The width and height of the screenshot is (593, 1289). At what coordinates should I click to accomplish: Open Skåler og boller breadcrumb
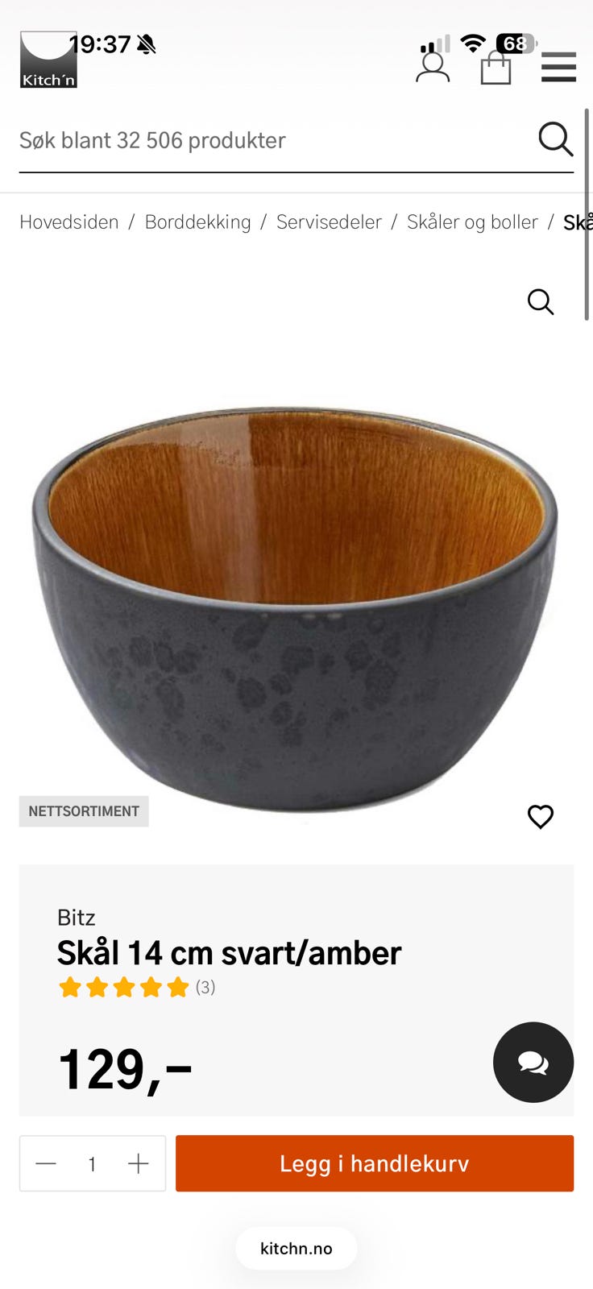(x=472, y=222)
